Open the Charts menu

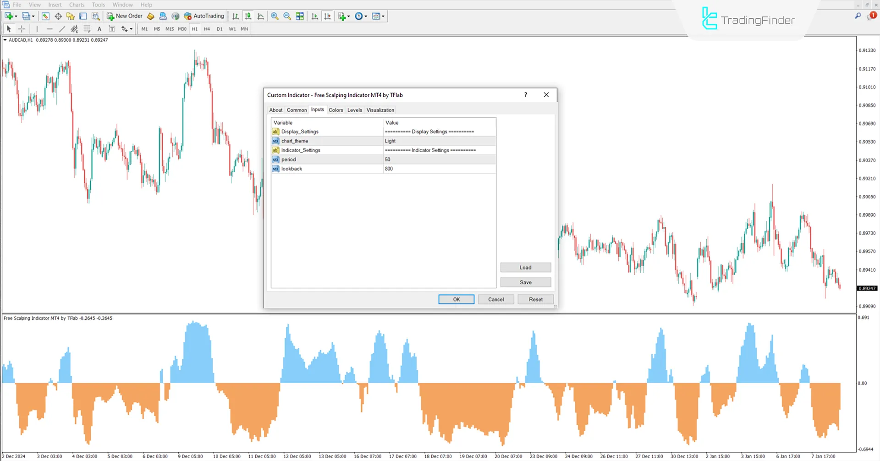76,5
